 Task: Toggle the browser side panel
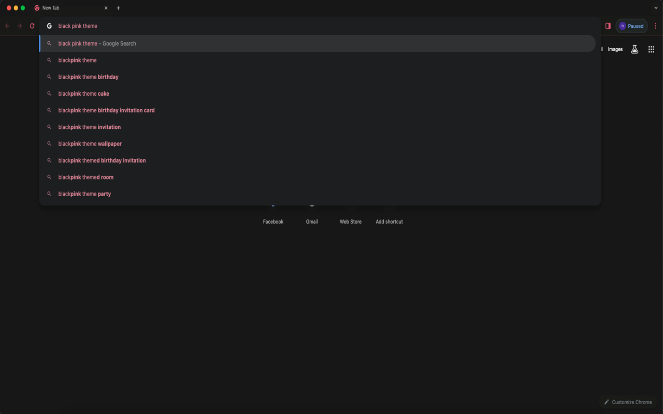608,26
